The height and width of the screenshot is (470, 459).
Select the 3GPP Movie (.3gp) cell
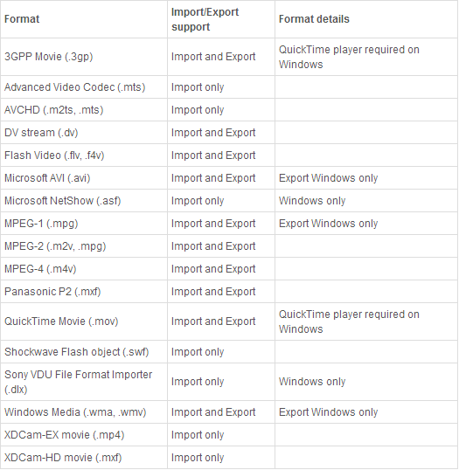(84, 57)
